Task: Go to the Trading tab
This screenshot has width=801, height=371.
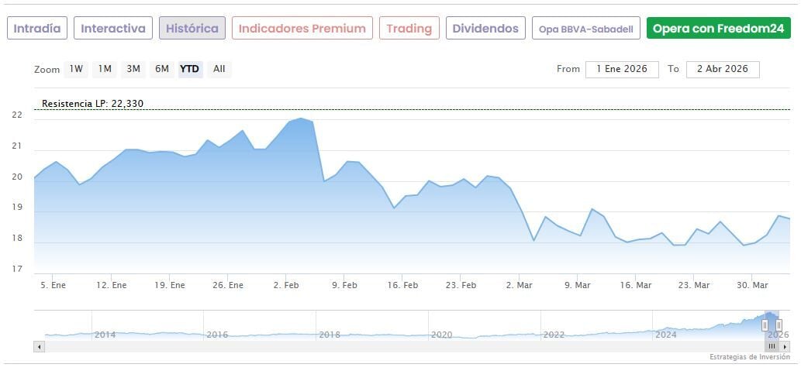Action: [x=409, y=29]
